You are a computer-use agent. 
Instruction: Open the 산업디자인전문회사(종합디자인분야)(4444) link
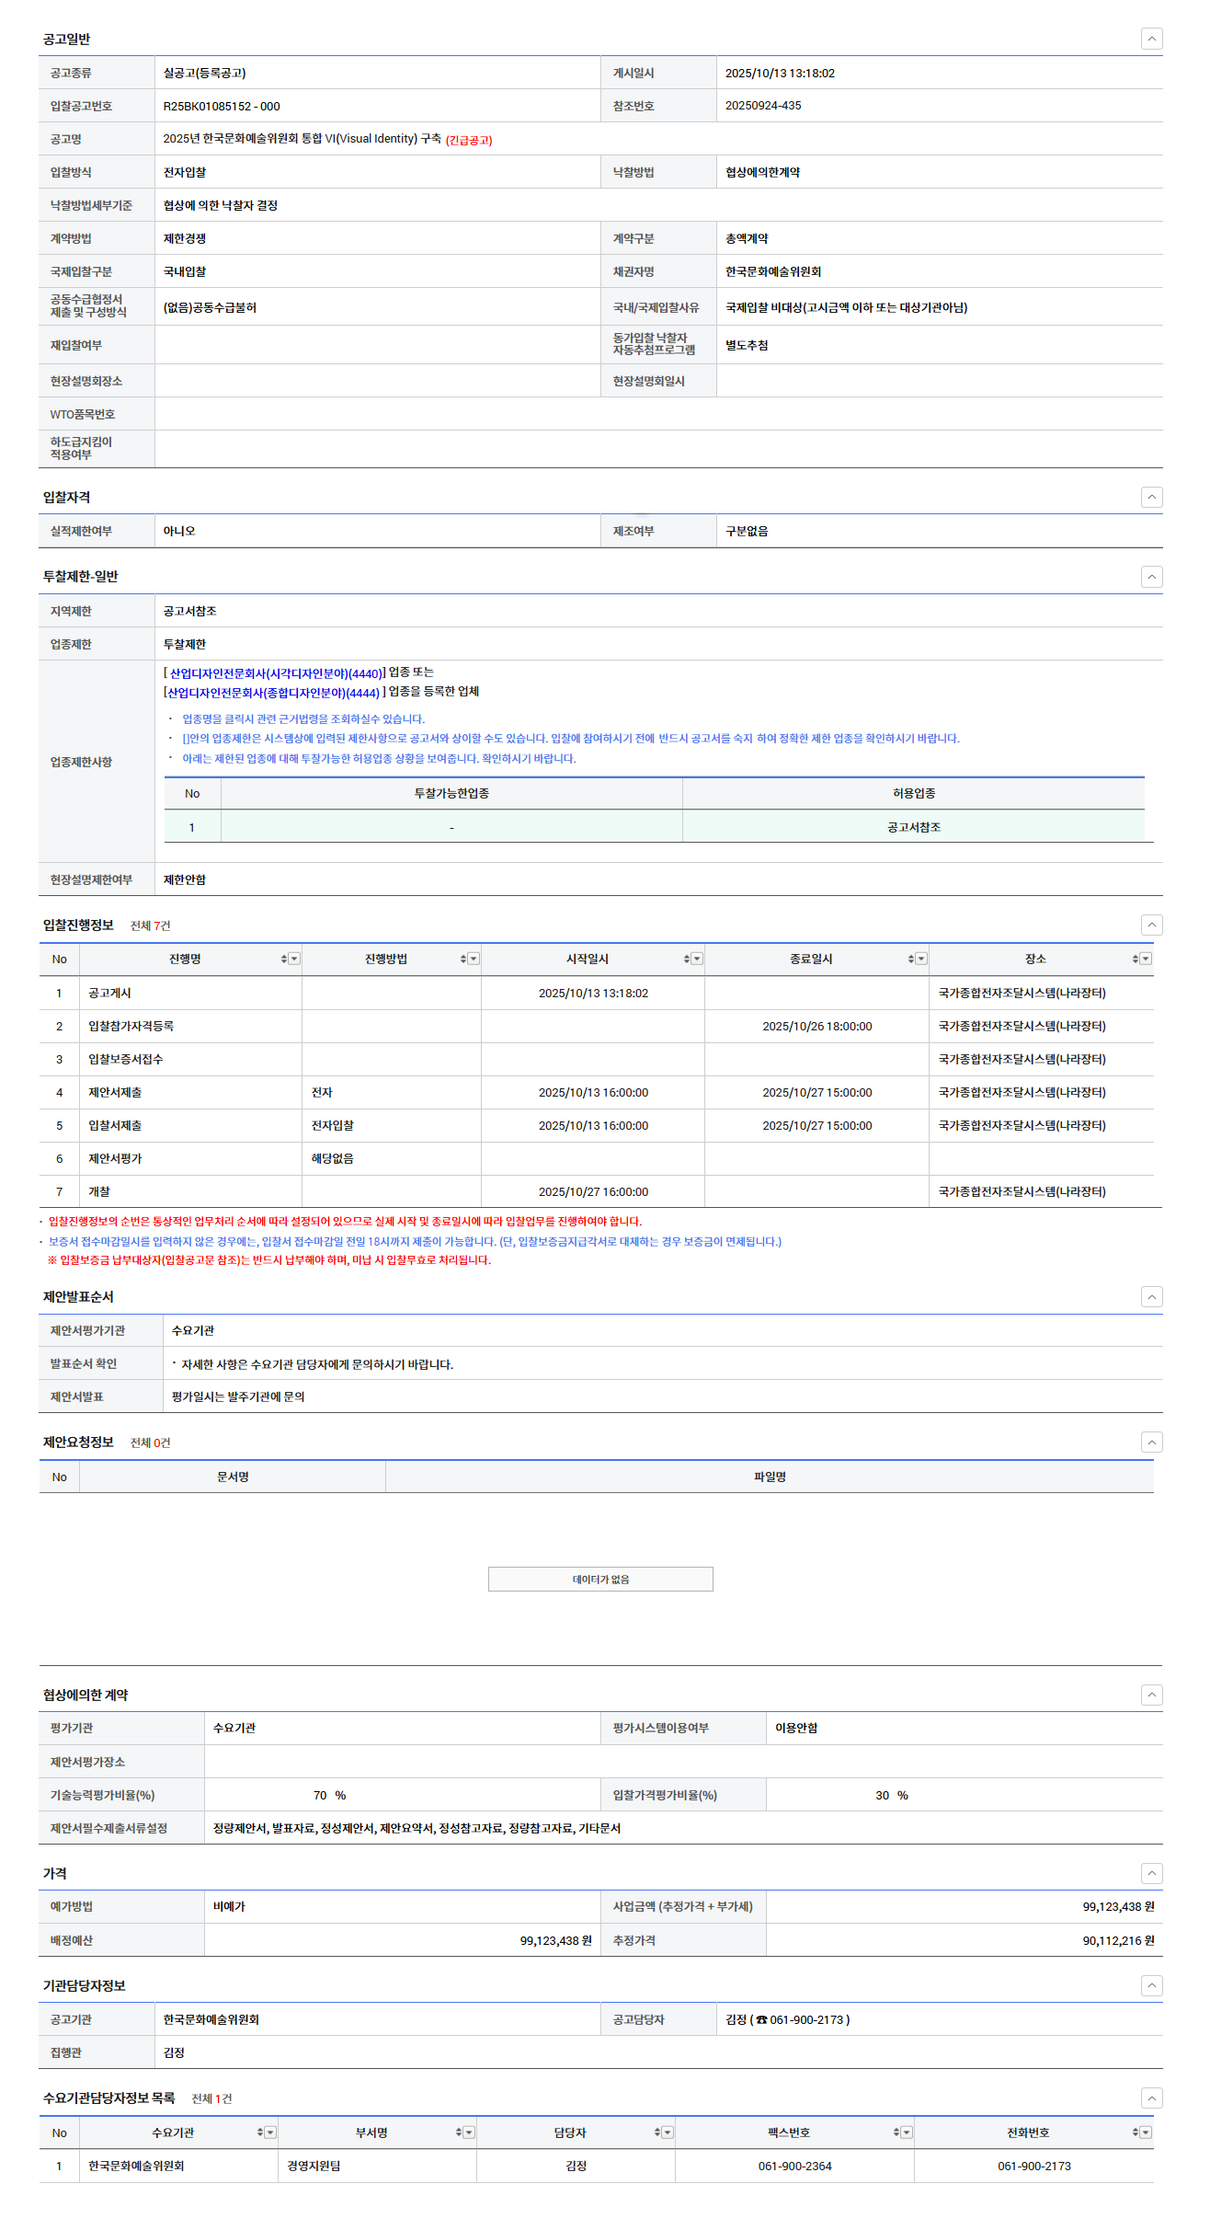click(273, 693)
